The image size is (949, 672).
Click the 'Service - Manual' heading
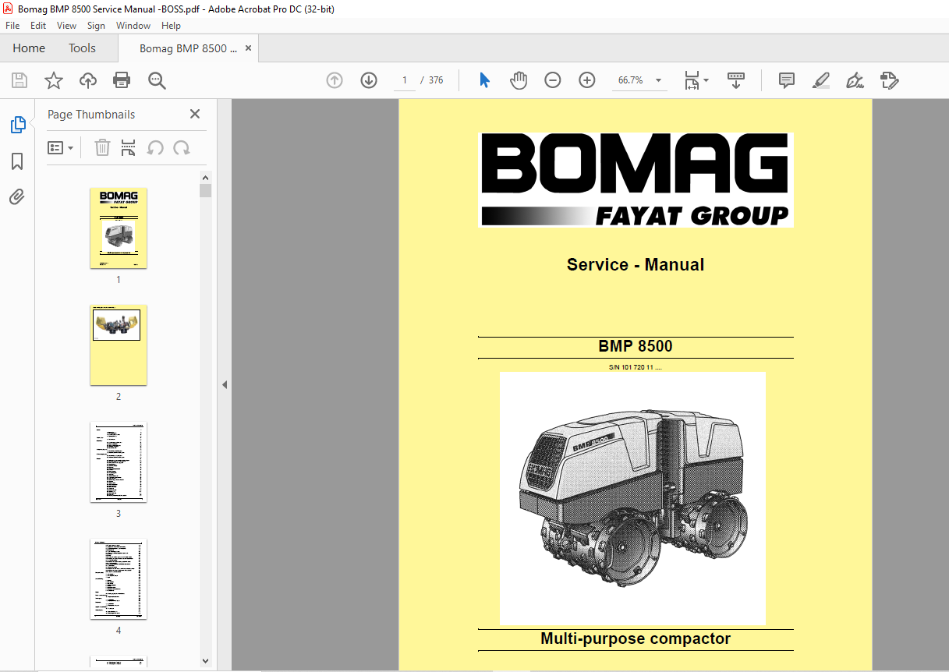pos(636,265)
